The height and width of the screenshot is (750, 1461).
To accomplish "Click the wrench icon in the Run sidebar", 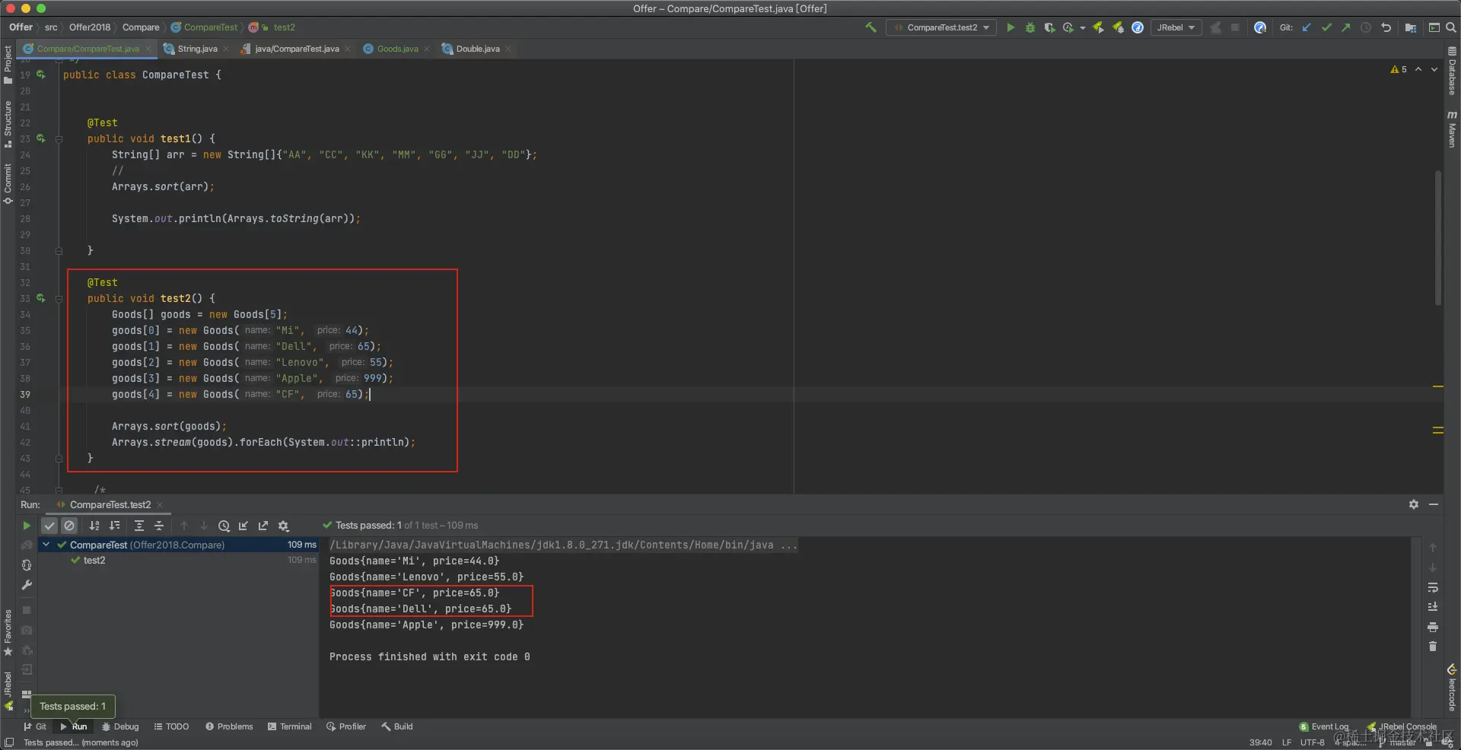I will pyautogui.click(x=27, y=585).
